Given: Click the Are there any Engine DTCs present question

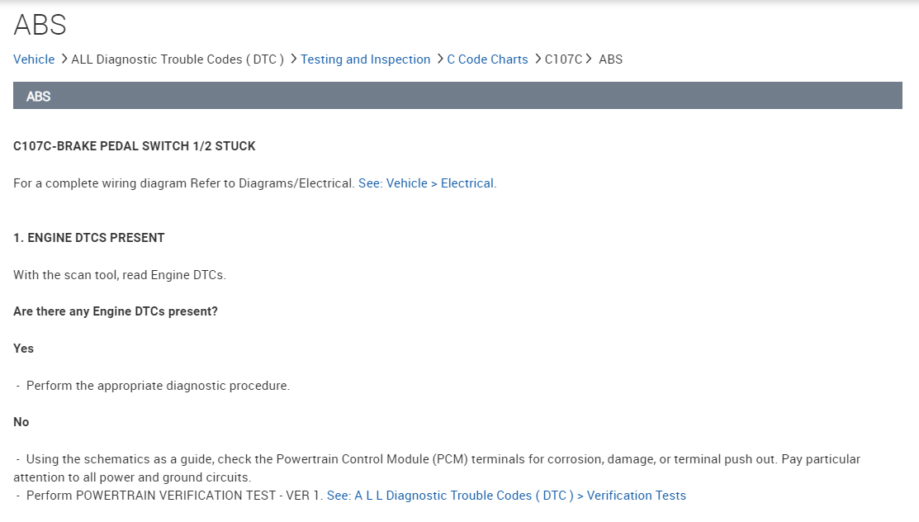Looking at the screenshot, I should [x=116, y=311].
